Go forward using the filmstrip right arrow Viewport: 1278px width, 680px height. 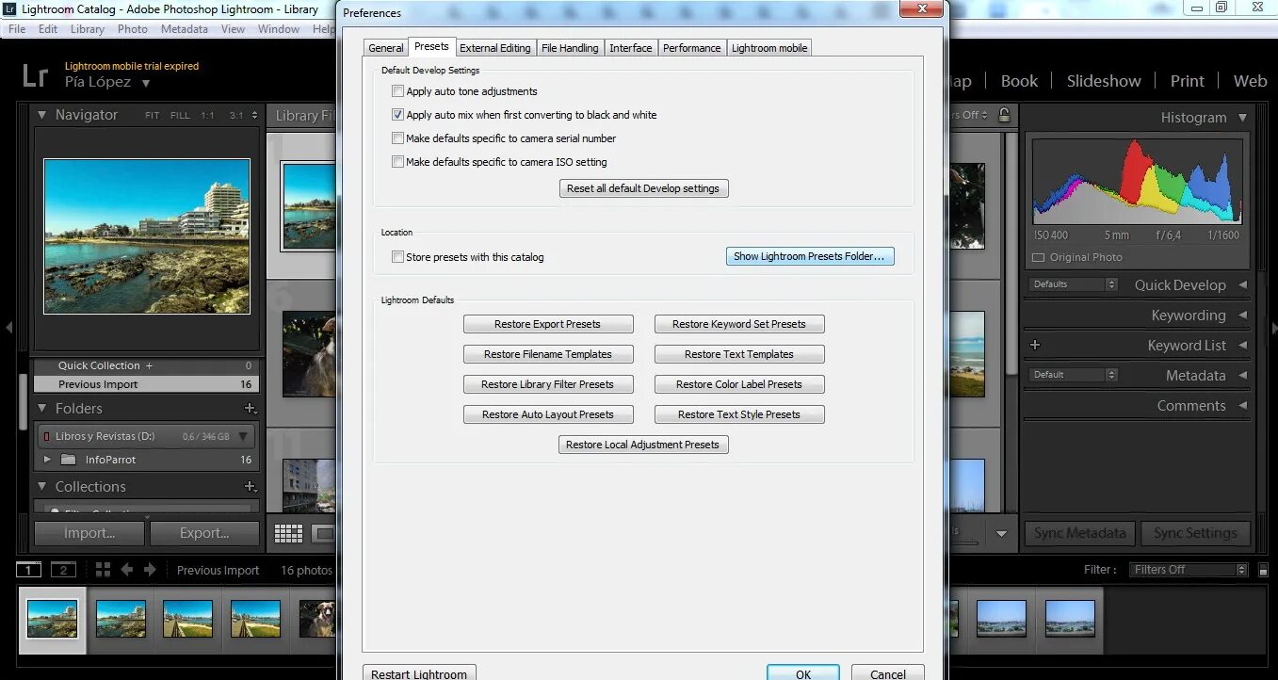point(150,570)
